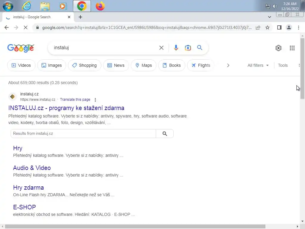Image resolution: width=305 pixels, height=229 pixels.
Task: Open the Audio & Video sitelink
Action: (x=32, y=168)
